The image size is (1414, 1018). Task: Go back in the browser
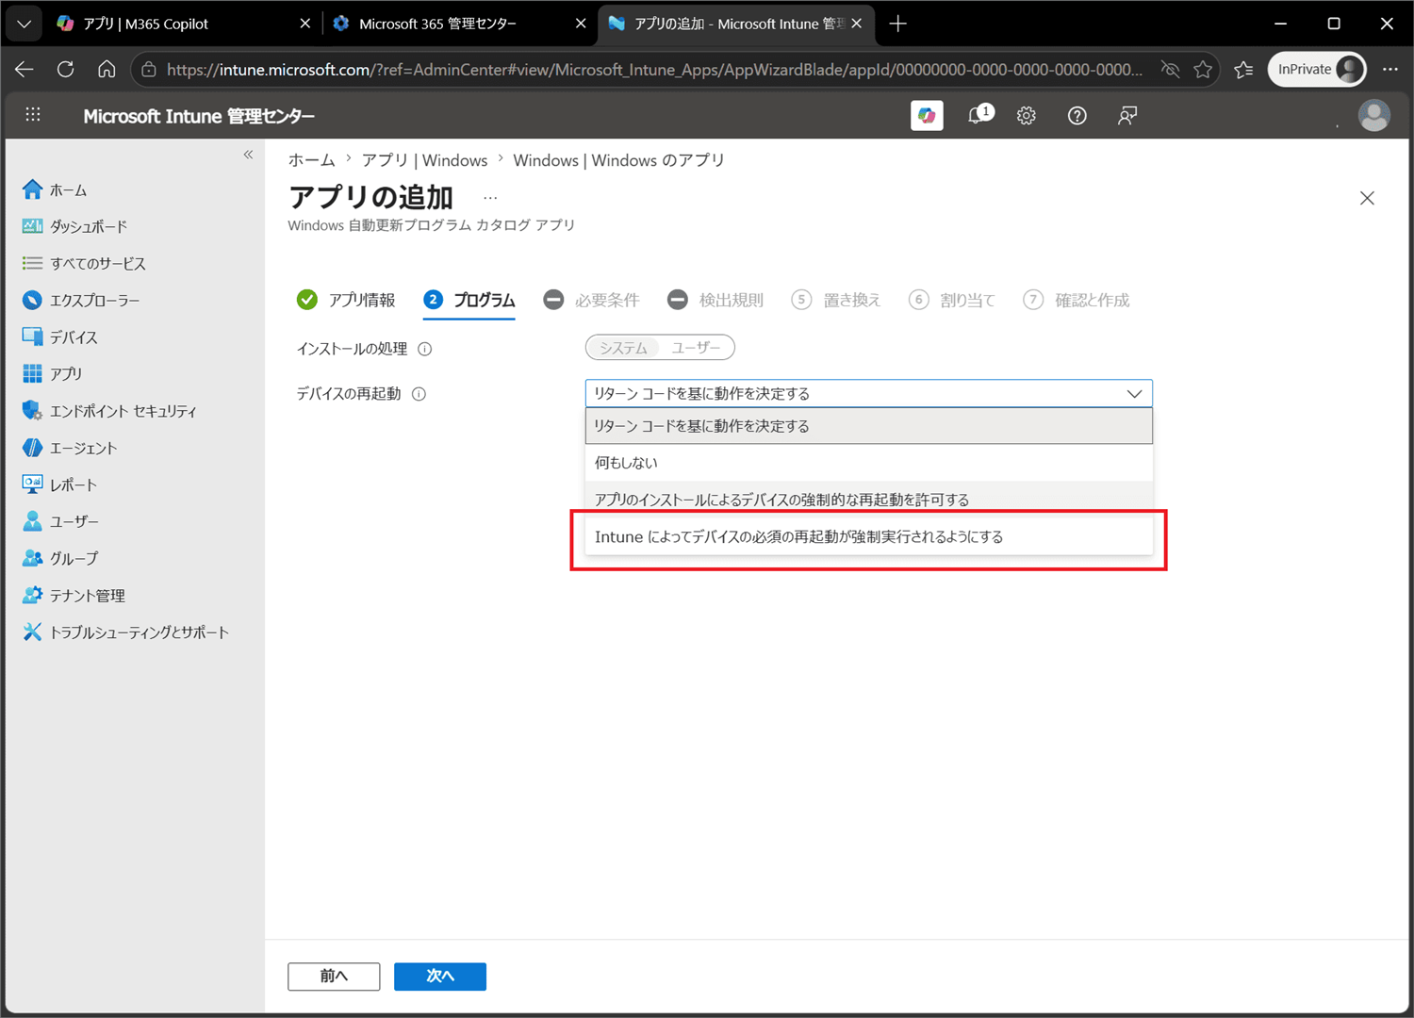(x=25, y=69)
